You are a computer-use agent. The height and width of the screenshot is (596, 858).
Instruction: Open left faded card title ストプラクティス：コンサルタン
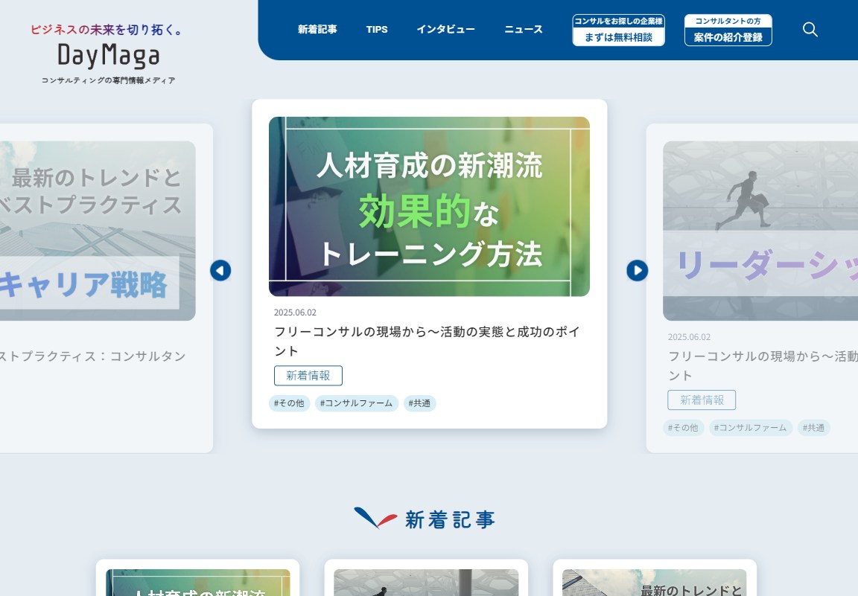tap(93, 356)
